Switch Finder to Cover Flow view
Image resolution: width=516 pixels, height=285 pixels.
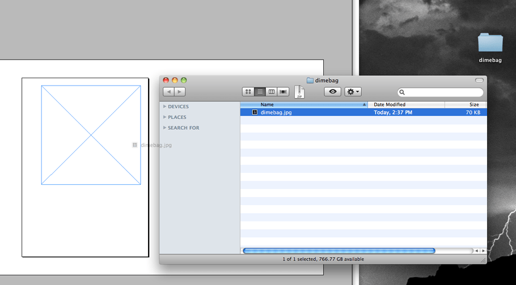pos(283,92)
